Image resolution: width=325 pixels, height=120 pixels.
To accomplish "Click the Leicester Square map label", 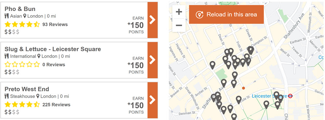I will pos(269,96).
